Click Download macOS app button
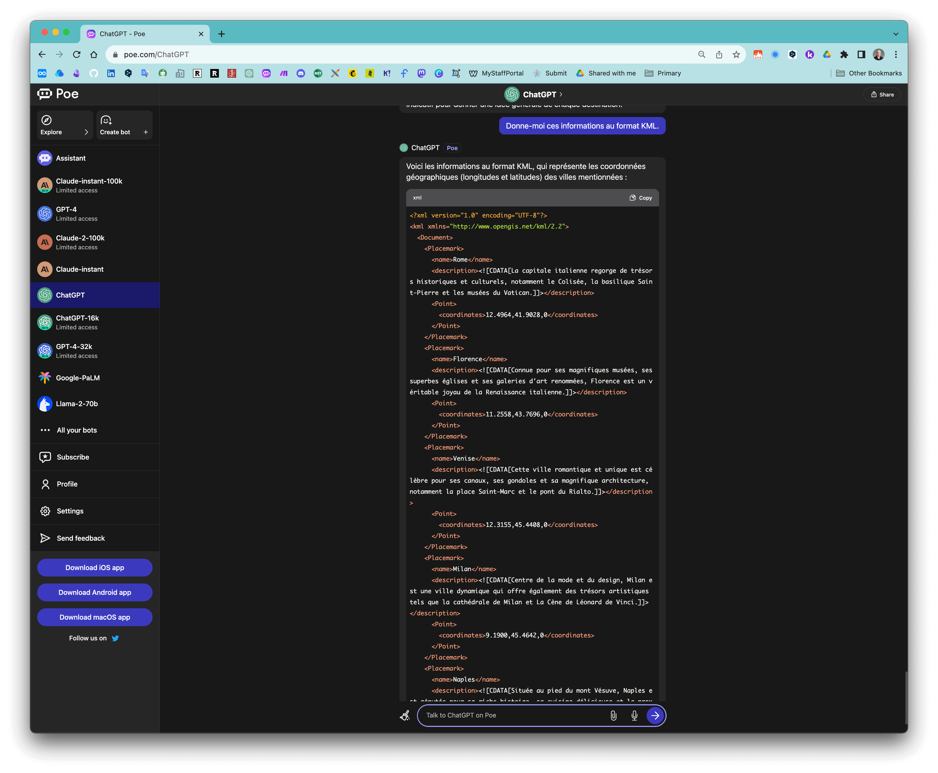The width and height of the screenshot is (938, 773). tap(95, 617)
